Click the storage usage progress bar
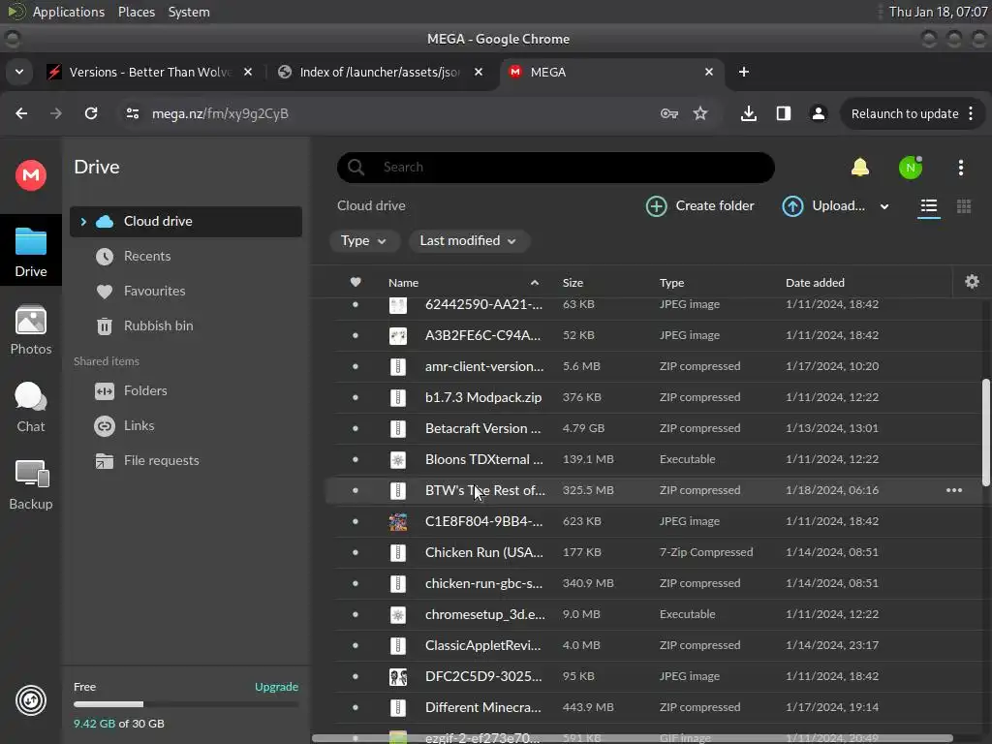This screenshot has height=744, width=992. point(186,704)
